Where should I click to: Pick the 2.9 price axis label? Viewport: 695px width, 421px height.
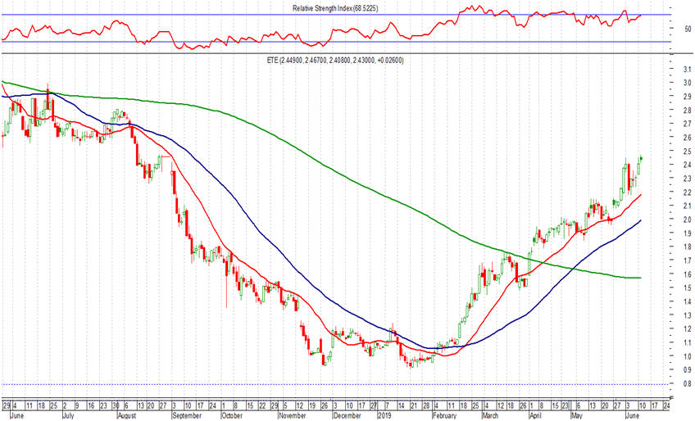pos(687,96)
